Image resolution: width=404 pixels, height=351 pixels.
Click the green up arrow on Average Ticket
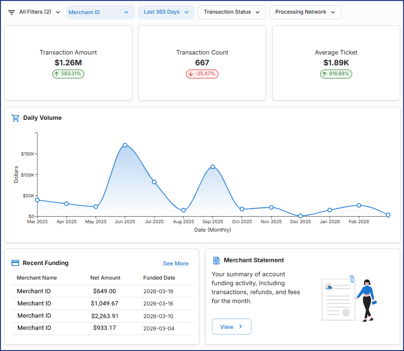pyautogui.click(x=325, y=74)
